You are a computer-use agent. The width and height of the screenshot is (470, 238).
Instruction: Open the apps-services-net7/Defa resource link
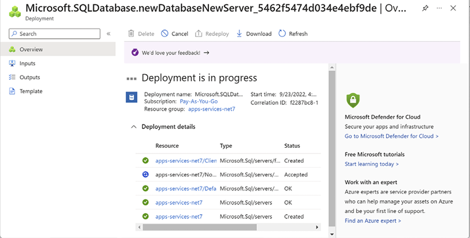point(186,189)
